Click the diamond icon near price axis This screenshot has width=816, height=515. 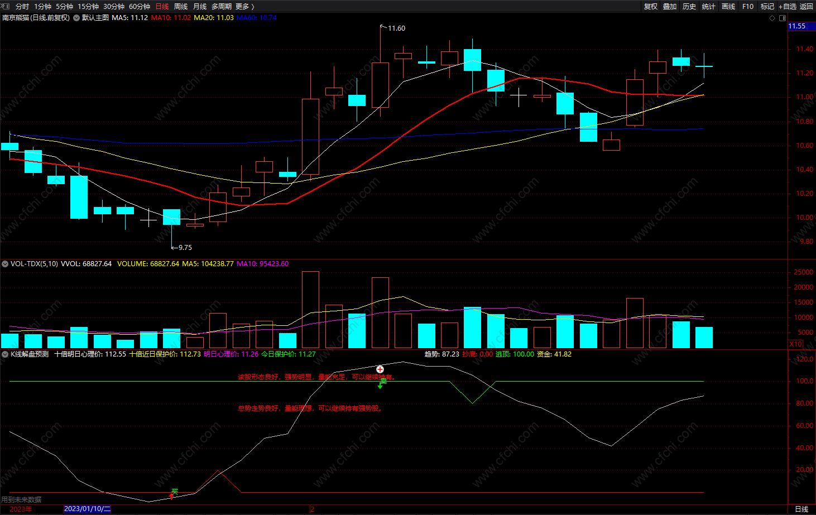coord(772,18)
